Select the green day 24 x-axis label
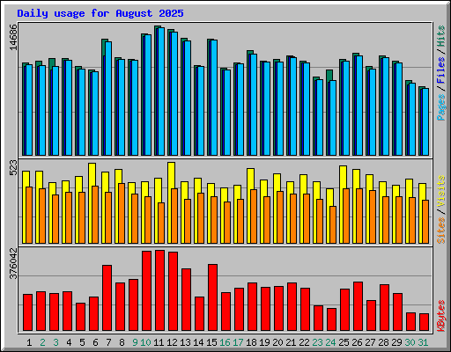This screenshot has width=451, height=352. point(330,342)
